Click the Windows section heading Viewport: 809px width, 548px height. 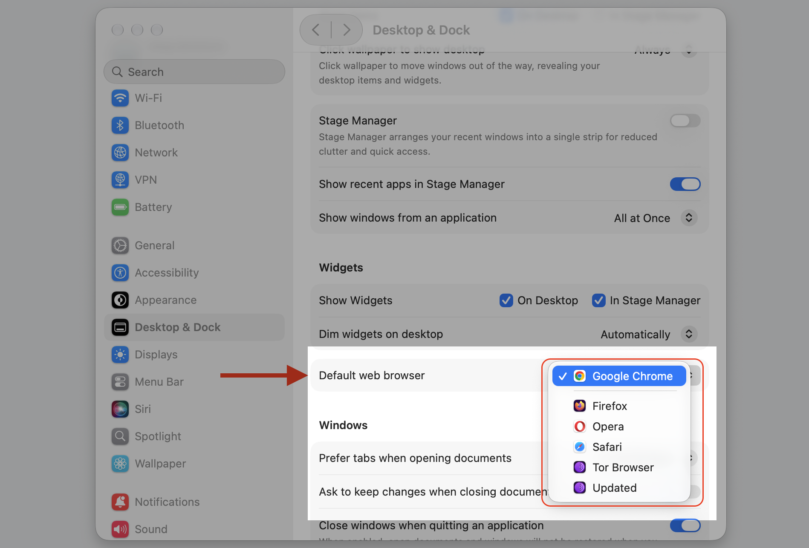point(343,425)
